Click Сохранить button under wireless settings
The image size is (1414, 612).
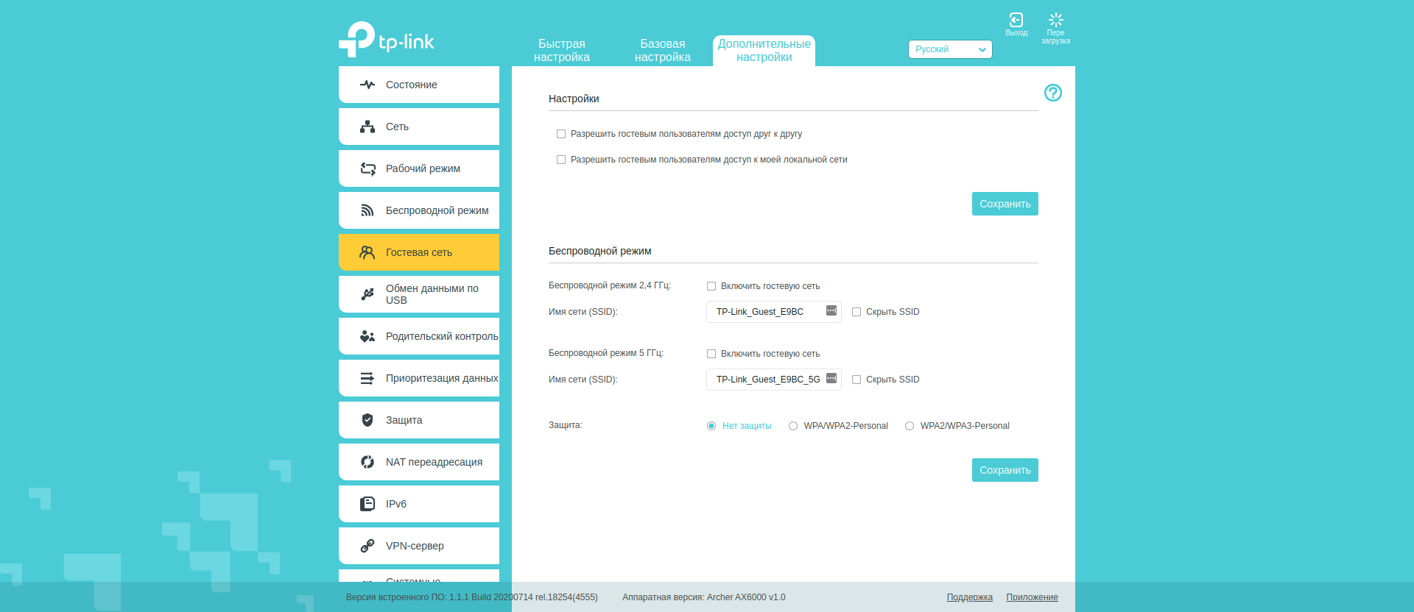coord(1005,470)
